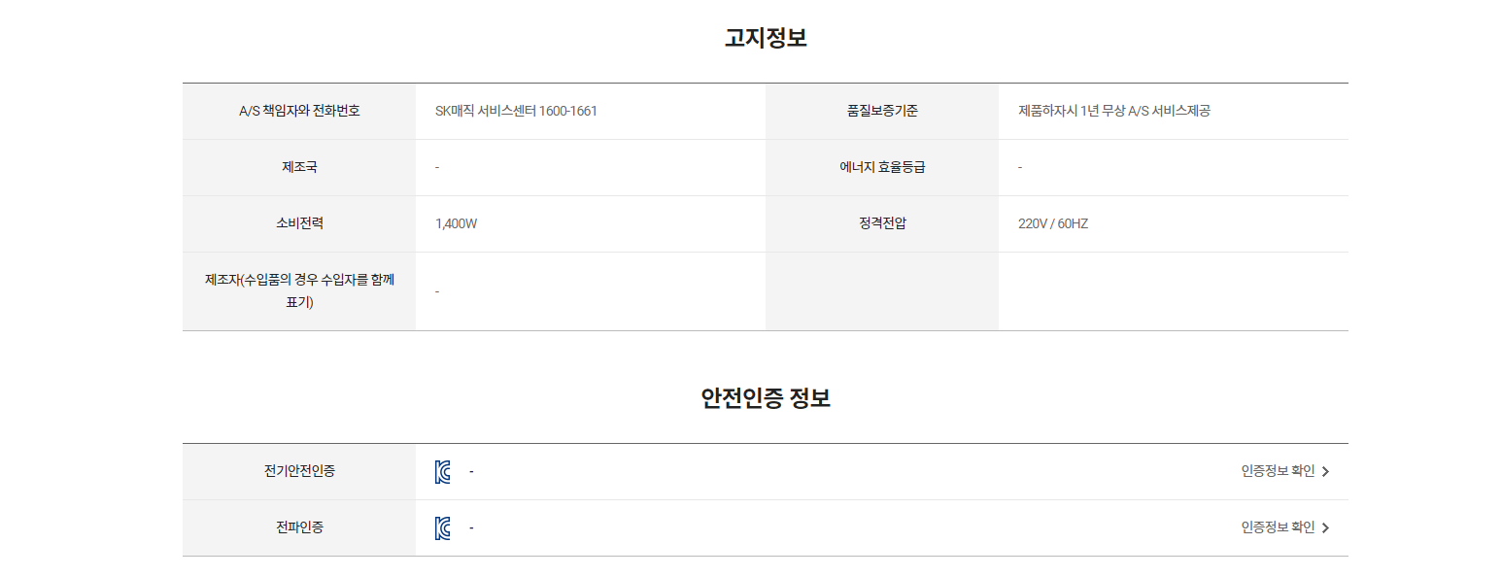Image resolution: width=1502 pixels, height=577 pixels.
Task: Click the A/S 책임자와 전화번호 label cell
Action: pos(299,111)
